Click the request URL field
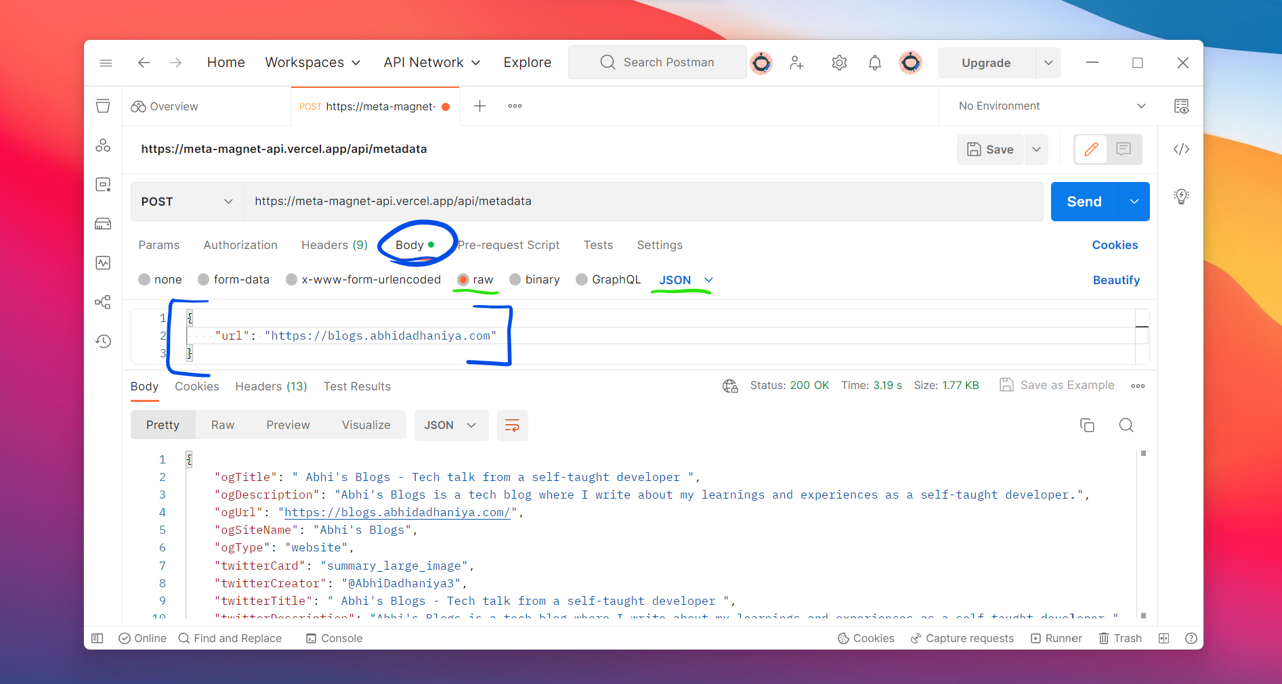The image size is (1282, 684). click(x=643, y=202)
